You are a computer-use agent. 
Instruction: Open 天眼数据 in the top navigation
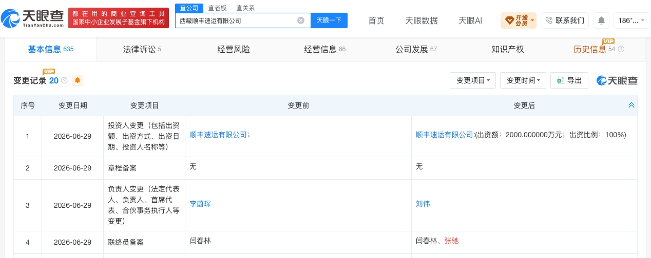422,20
